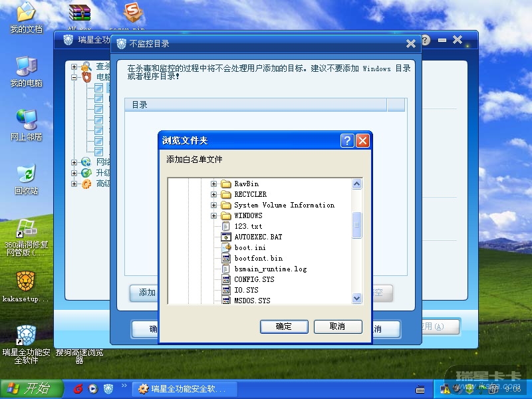532x399 pixels.
Task: Click the 高级 gear icon in tree
Action: [86, 184]
